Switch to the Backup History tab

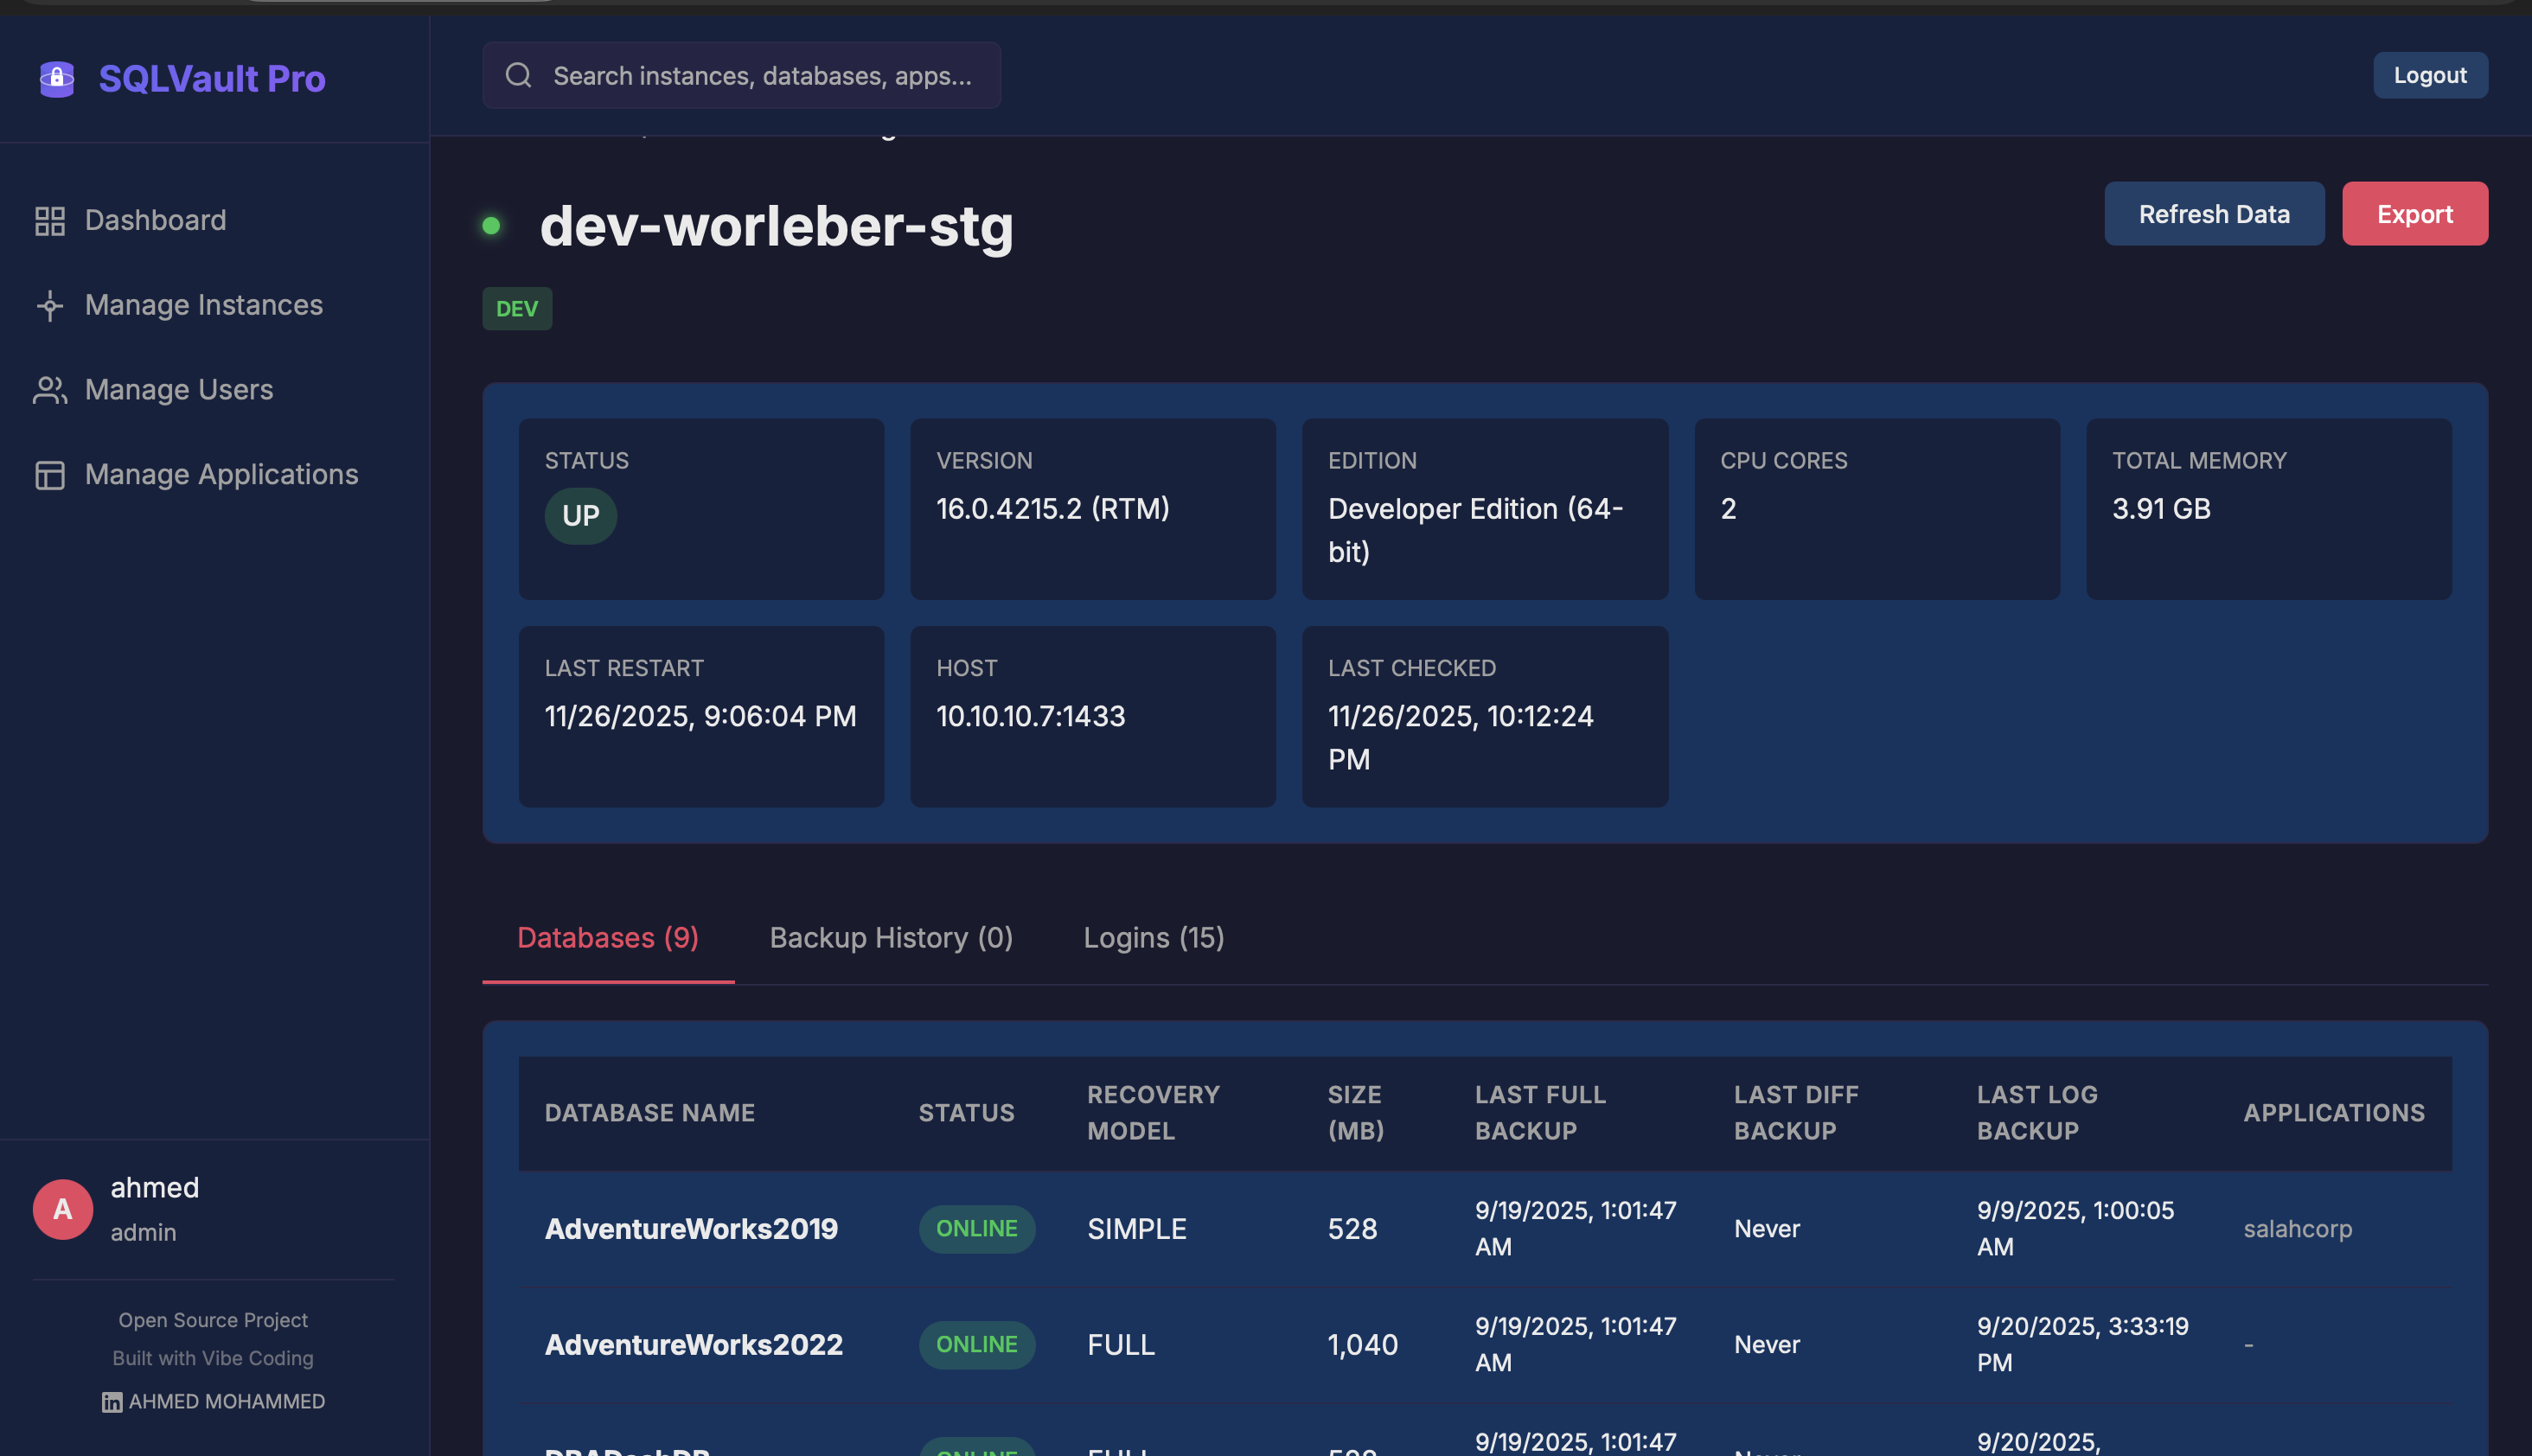pyautogui.click(x=891, y=938)
